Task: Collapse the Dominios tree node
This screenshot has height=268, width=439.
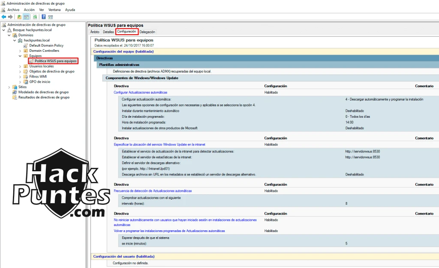Action: [x=9, y=35]
